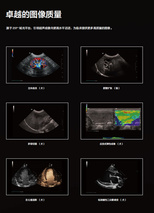
Task: Click the Doppler color scale bar in blood flow image
Action: point(13,53)
